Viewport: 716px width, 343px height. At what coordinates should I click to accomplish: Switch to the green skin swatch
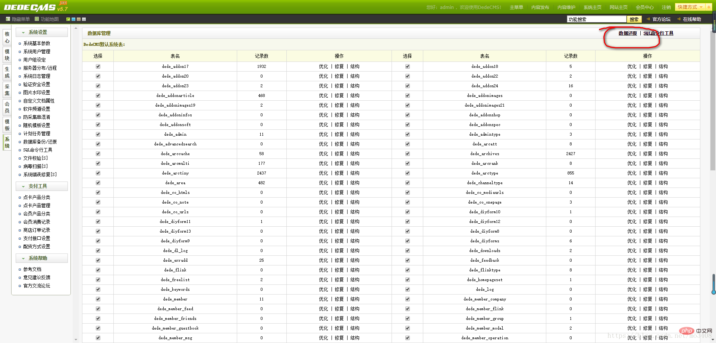(68, 19)
